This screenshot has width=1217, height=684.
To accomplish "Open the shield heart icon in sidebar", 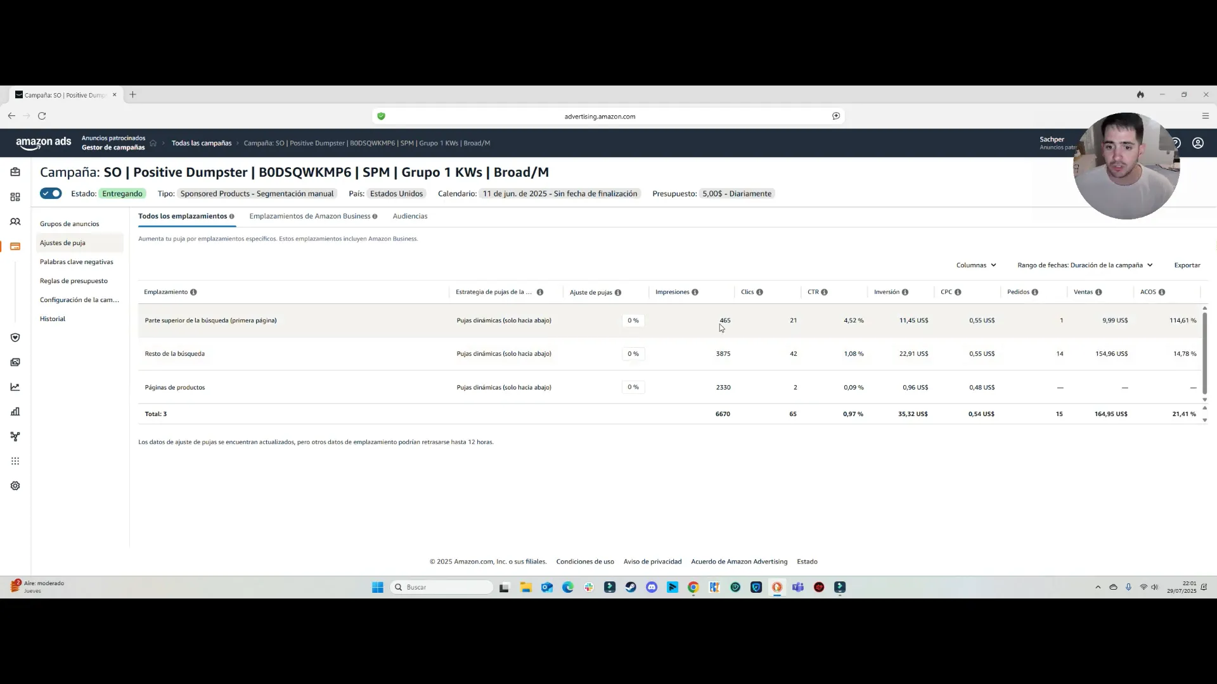I will coord(15,338).
